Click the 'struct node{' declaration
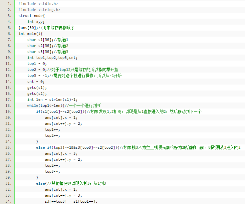 (x=32, y=16)
